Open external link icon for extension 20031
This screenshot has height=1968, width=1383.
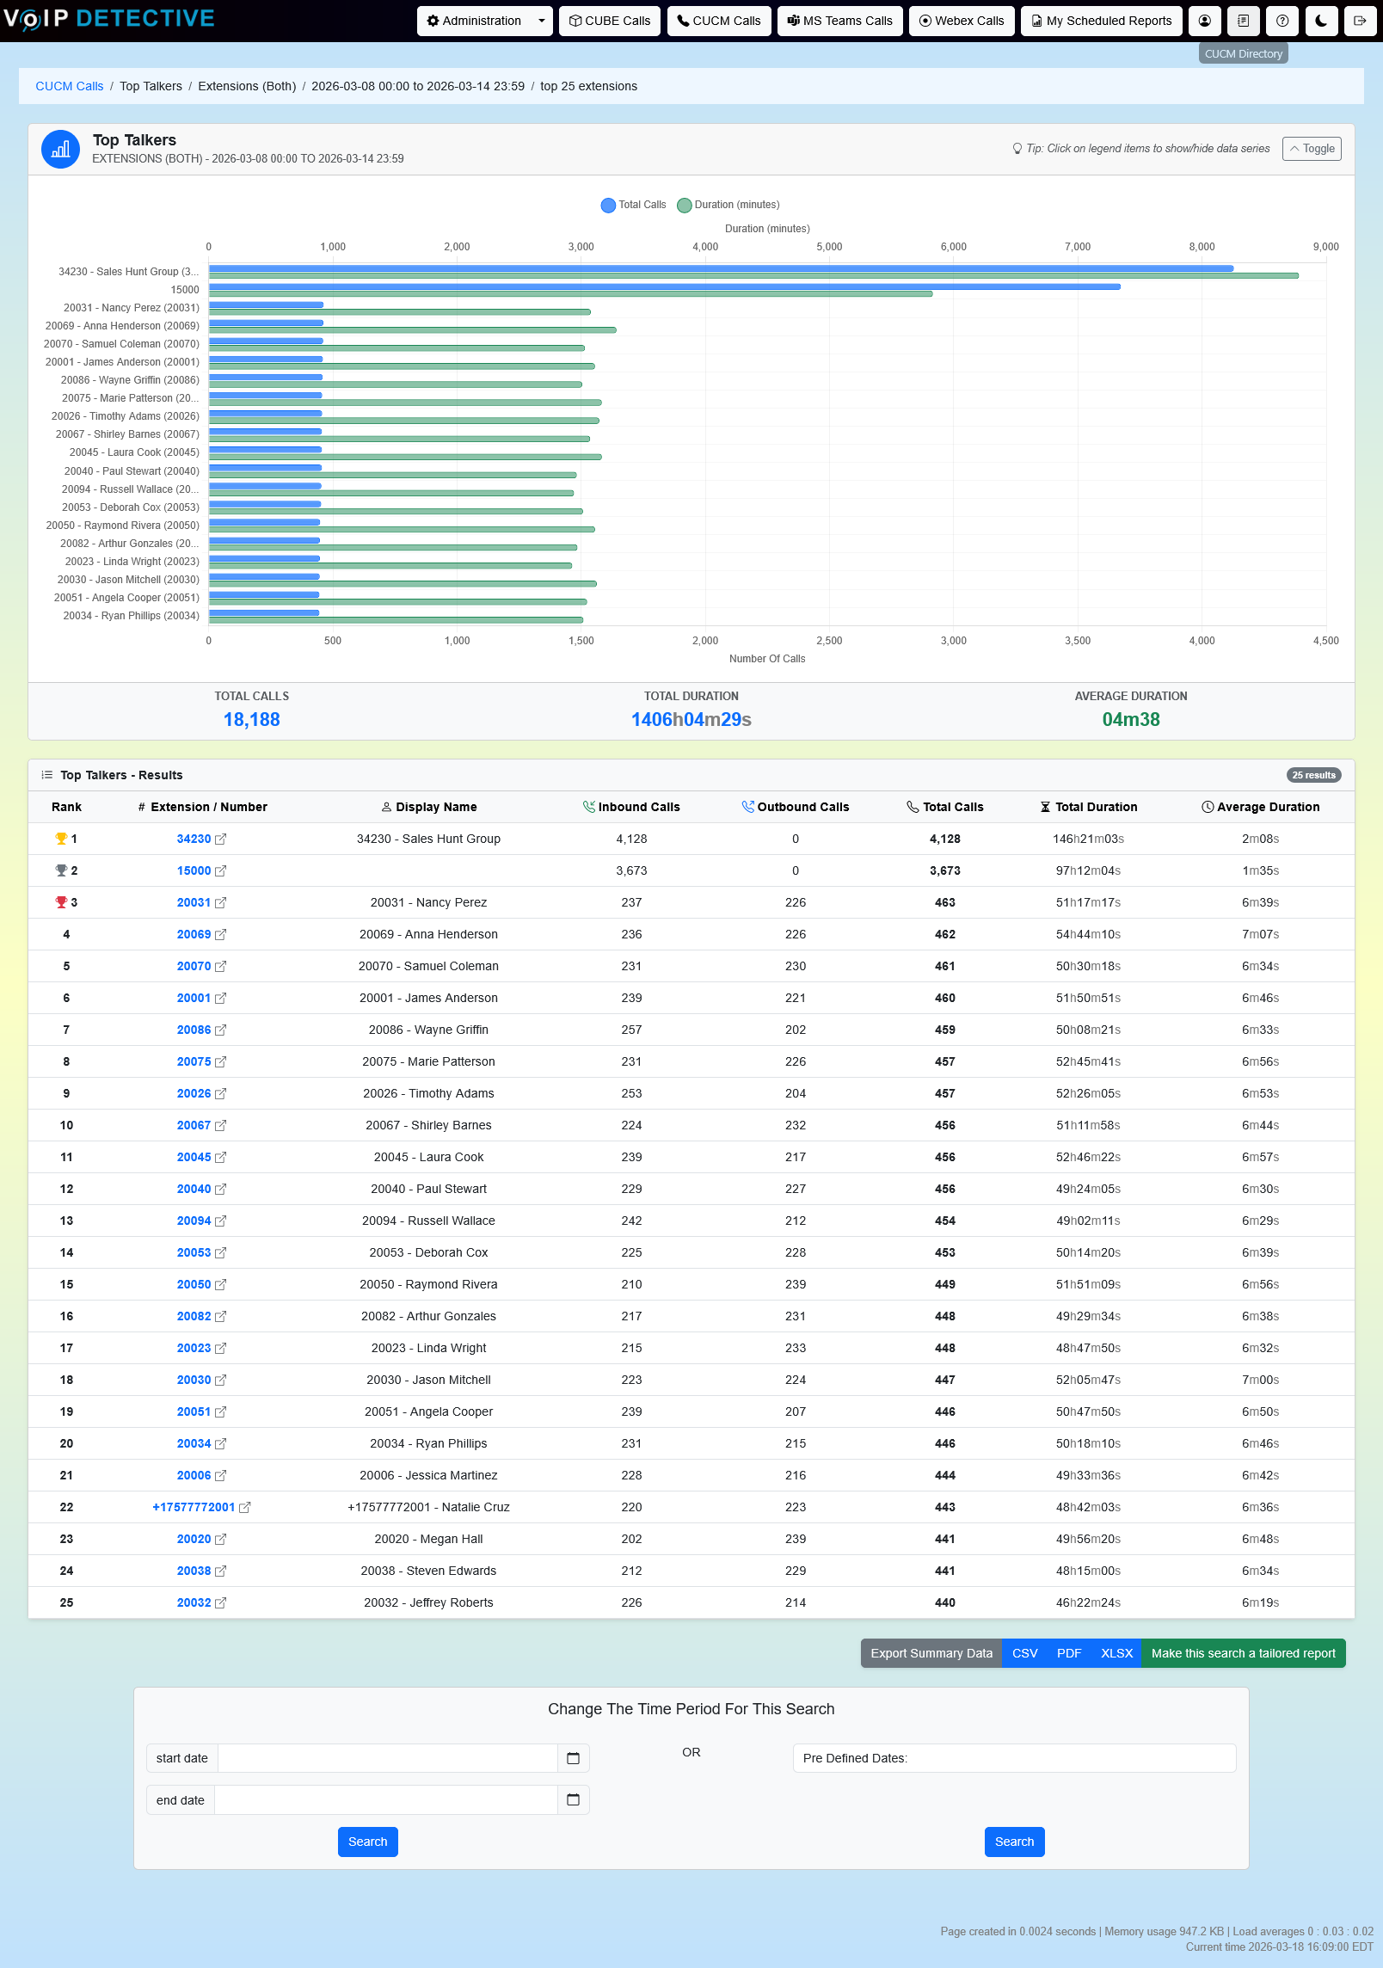click(x=220, y=902)
